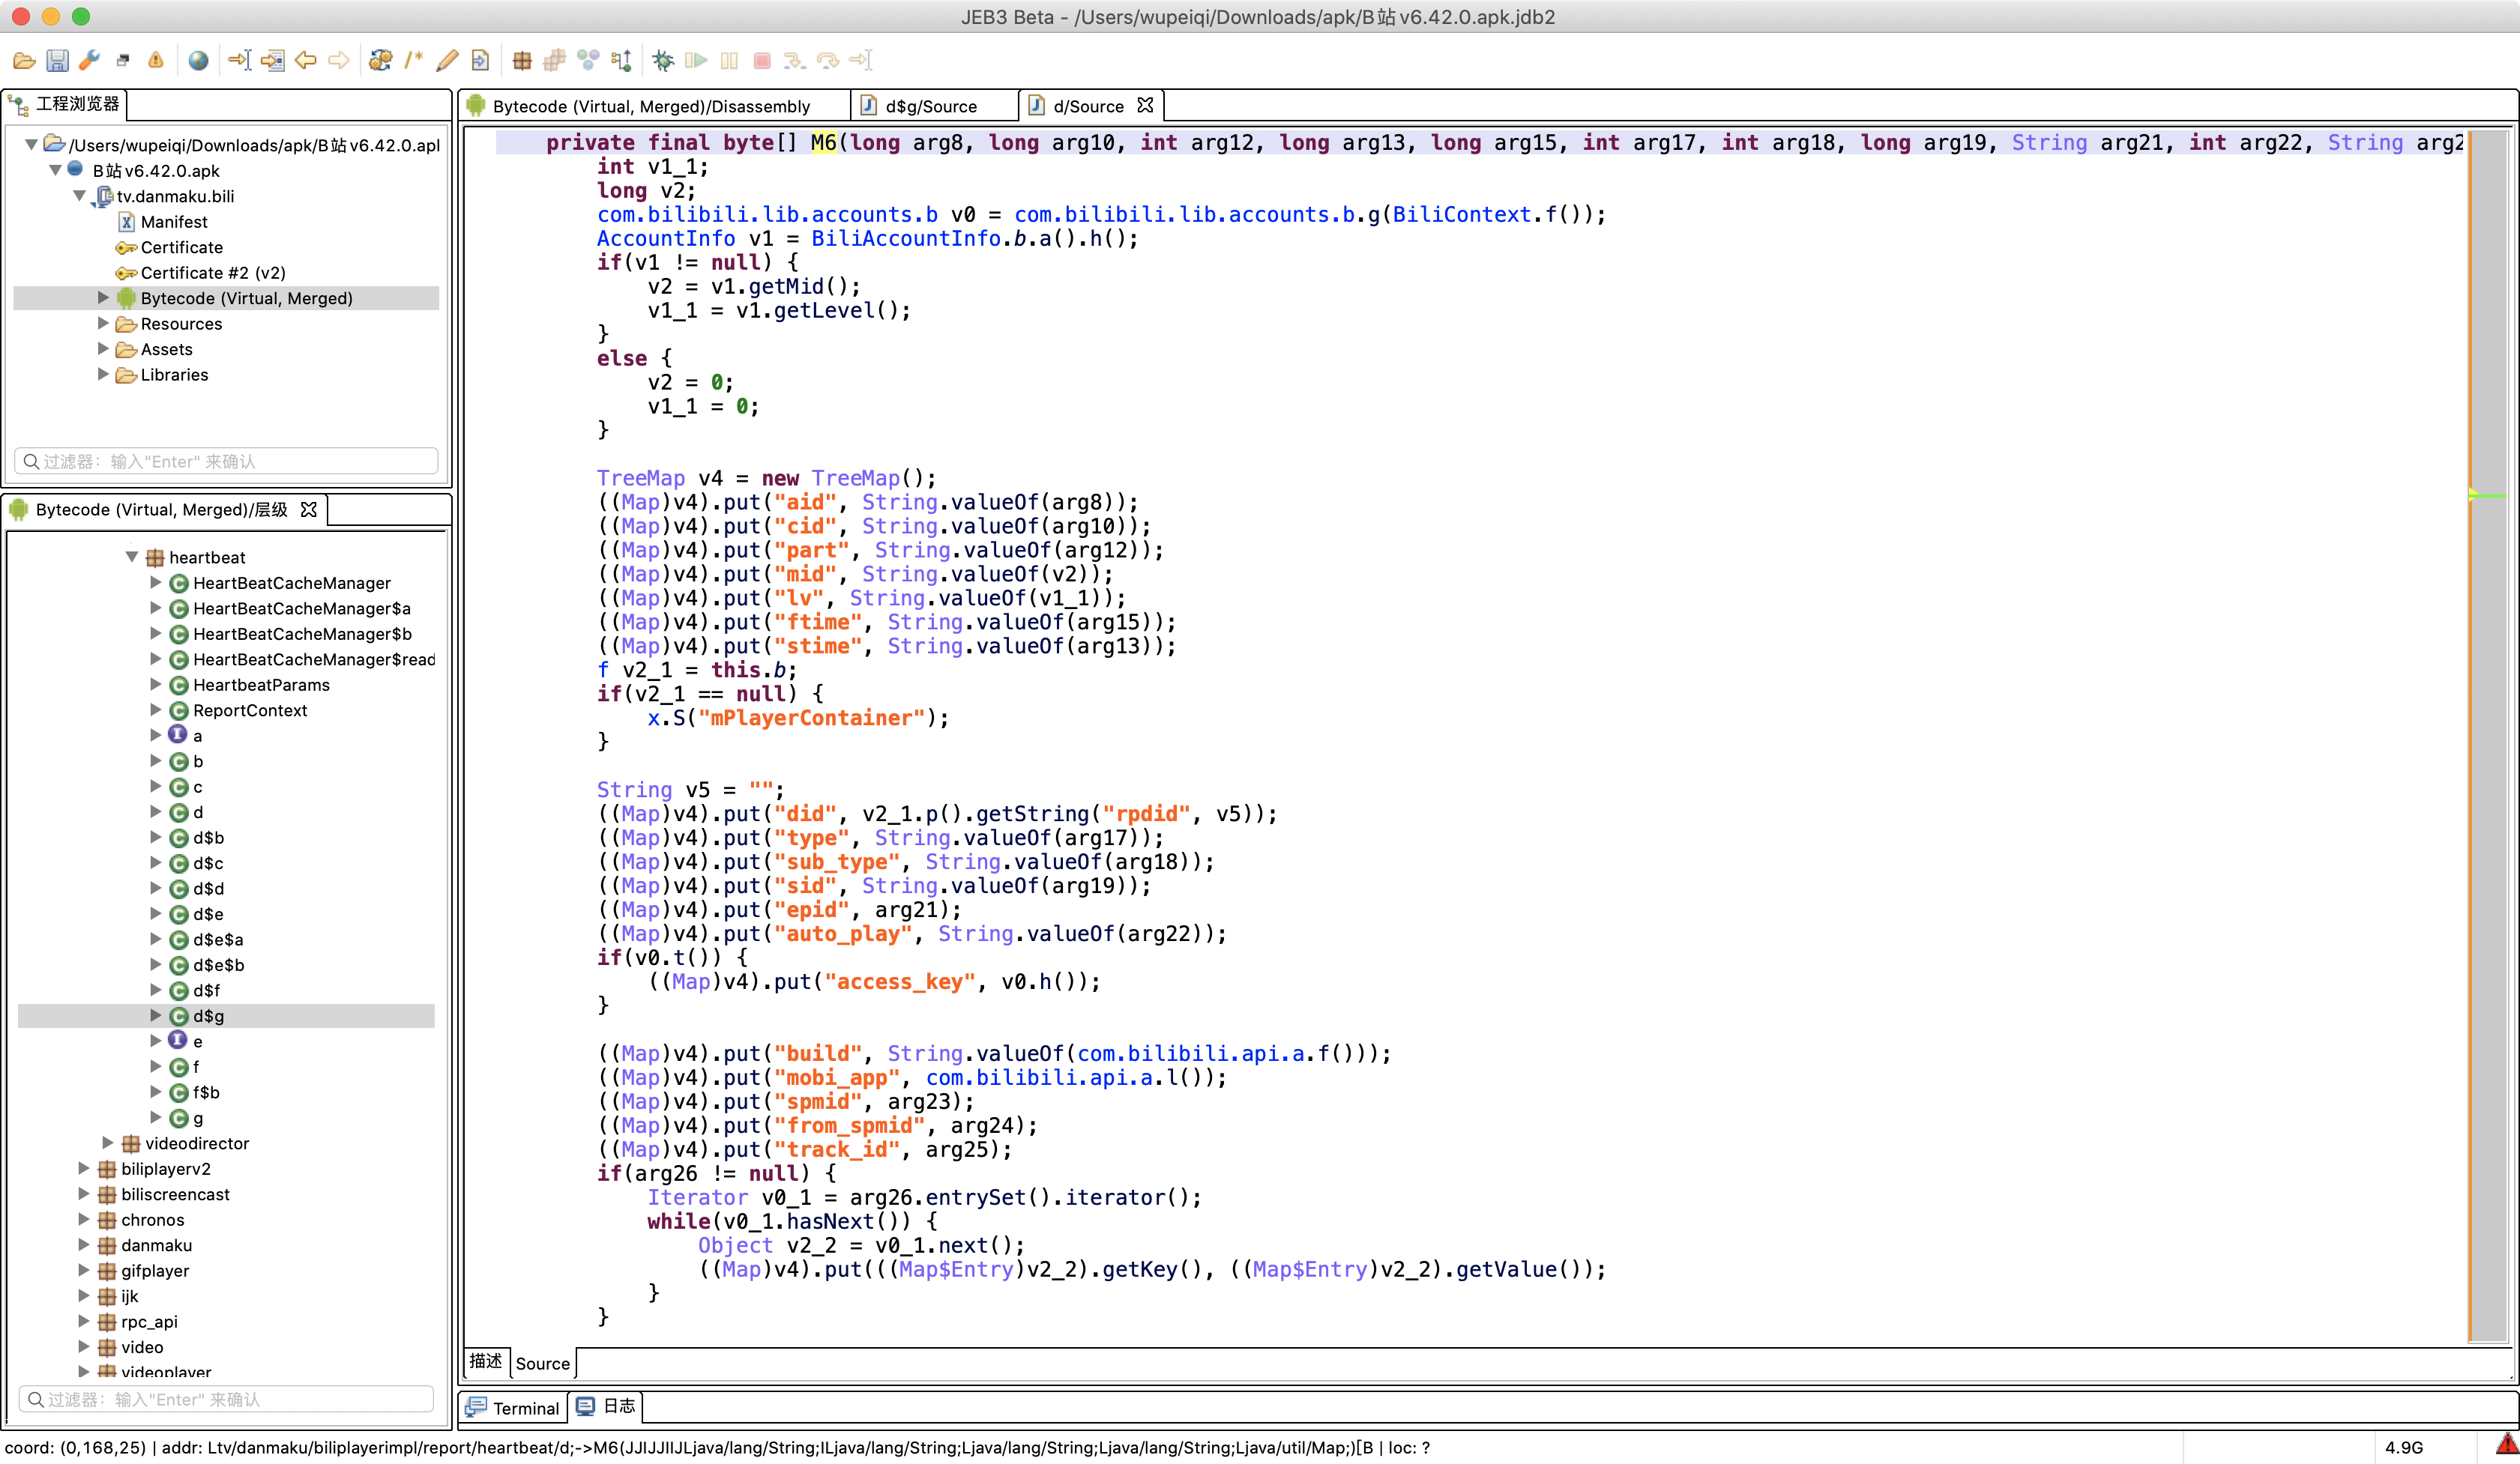Click the wrench options icon
This screenshot has width=2520, height=1464.
90,61
